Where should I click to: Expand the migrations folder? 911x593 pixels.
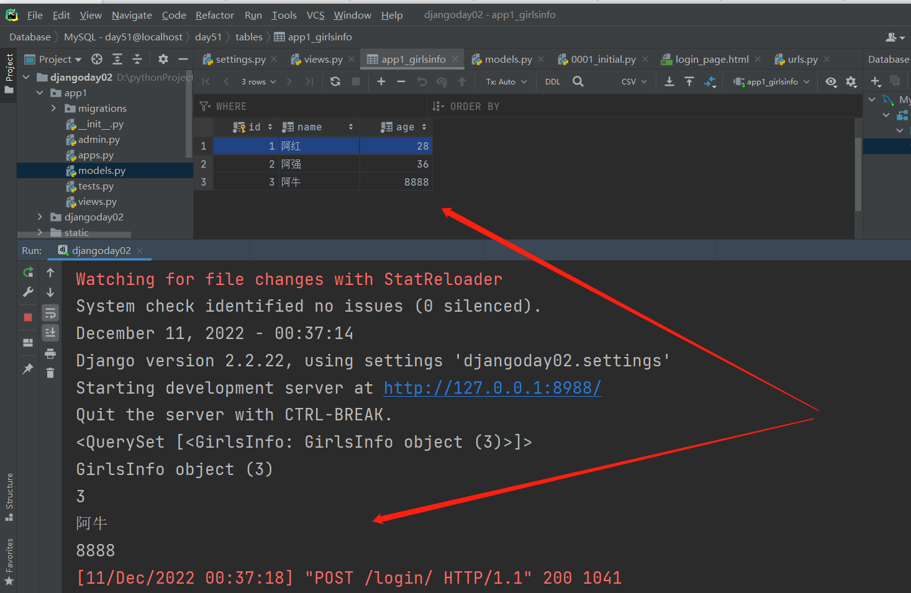pyautogui.click(x=53, y=108)
